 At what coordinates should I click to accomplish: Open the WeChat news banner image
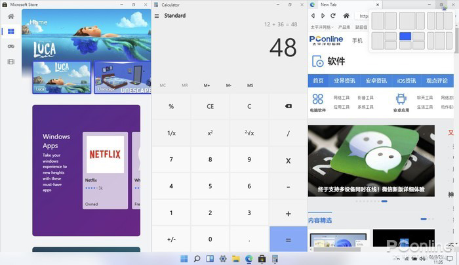[x=371, y=161]
